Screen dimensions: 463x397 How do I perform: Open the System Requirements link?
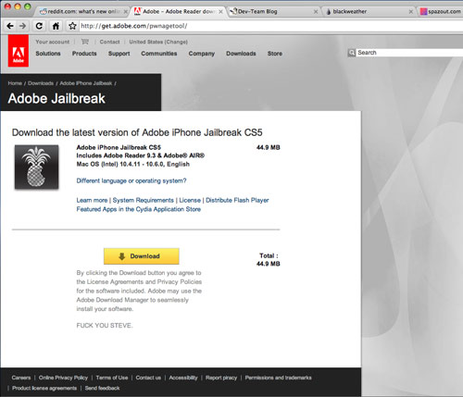tap(144, 200)
